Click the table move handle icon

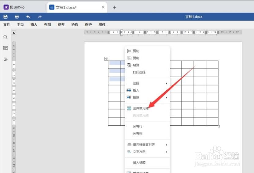pyautogui.click(x=106, y=59)
